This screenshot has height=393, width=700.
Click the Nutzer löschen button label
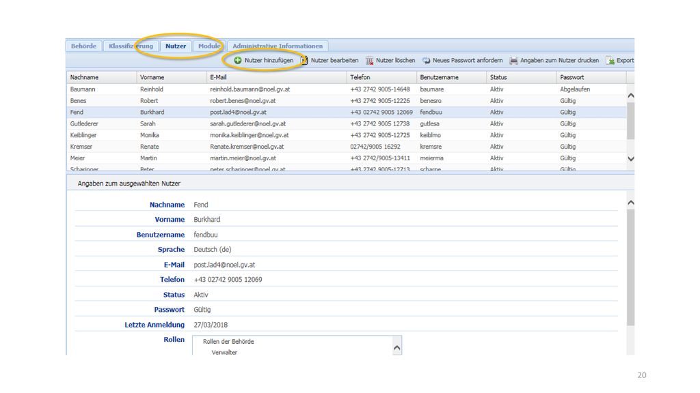tap(396, 60)
